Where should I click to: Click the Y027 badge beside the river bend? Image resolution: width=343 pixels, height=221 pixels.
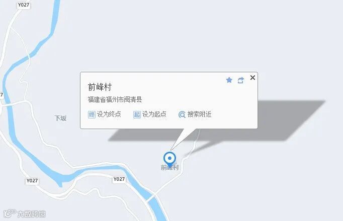[119, 179]
